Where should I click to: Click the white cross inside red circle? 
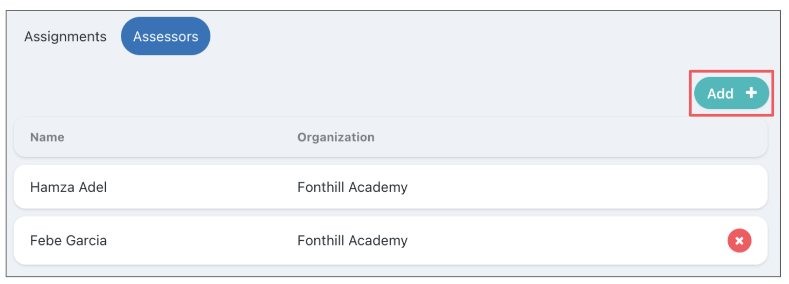[x=739, y=240]
